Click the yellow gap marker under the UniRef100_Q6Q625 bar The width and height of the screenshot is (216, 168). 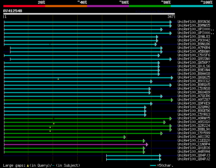(x=58, y=79)
